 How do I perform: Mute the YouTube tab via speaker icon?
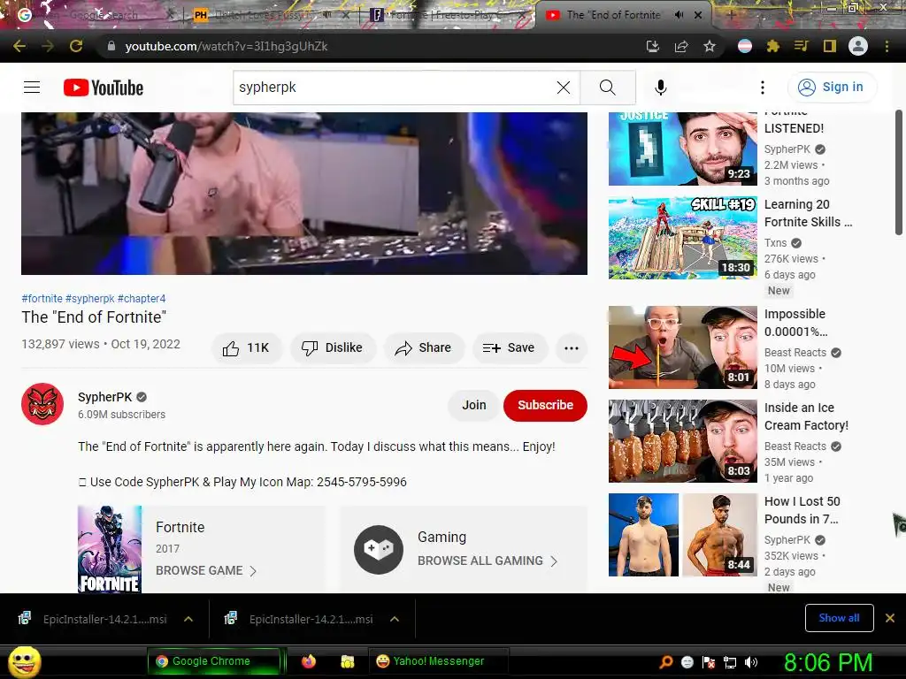[679, 15]
